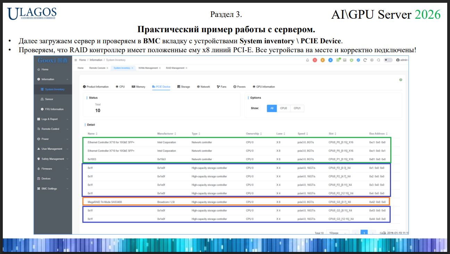This screenshot has height=254, width=450.
Task: Open FRU Information in the sidebar
Action: click(x=53, y=109)
